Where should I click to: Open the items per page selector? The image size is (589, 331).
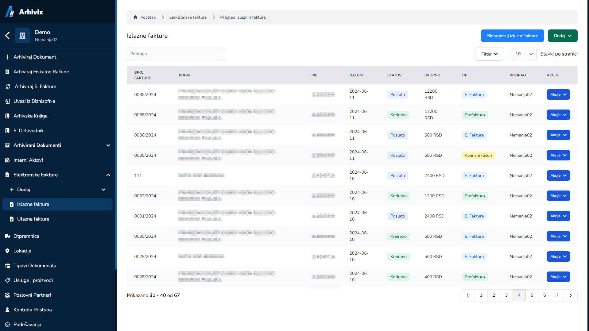pyautogui.click(x=524, y=54)
